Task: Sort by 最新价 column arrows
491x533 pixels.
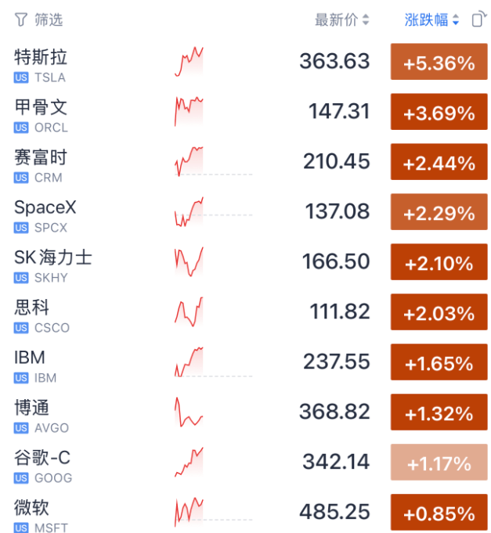Action: (x=366, y=20)
